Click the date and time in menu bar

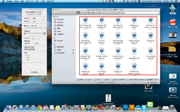tap(152, 1)
